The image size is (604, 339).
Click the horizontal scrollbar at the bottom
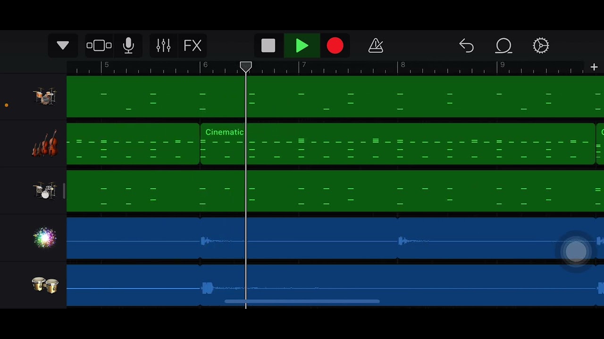302,301
